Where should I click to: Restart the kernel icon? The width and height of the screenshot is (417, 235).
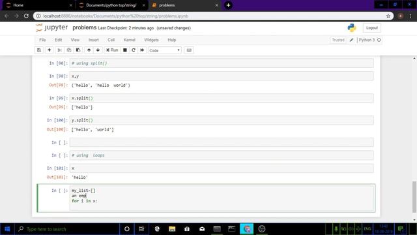[134, 50]
